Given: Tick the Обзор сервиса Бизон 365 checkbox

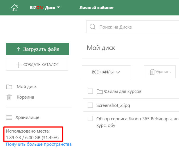Looking at the screenshot, I should (90, 119).
